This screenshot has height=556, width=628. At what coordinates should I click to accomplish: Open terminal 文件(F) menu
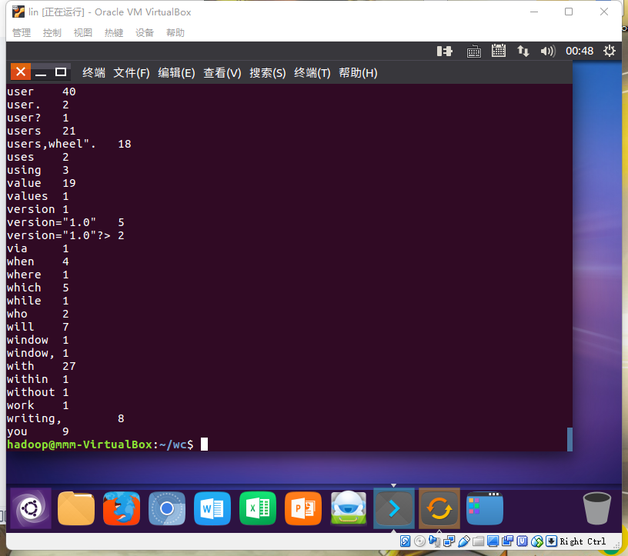point(132,73)
